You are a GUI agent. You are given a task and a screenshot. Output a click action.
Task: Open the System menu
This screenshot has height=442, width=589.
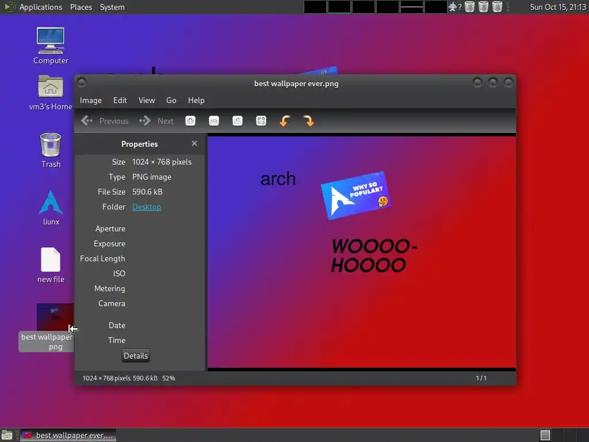(112, 7)
